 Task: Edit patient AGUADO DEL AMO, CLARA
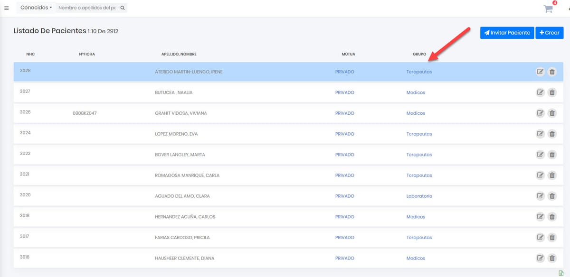pyautogui.click(x=540, y=196)
